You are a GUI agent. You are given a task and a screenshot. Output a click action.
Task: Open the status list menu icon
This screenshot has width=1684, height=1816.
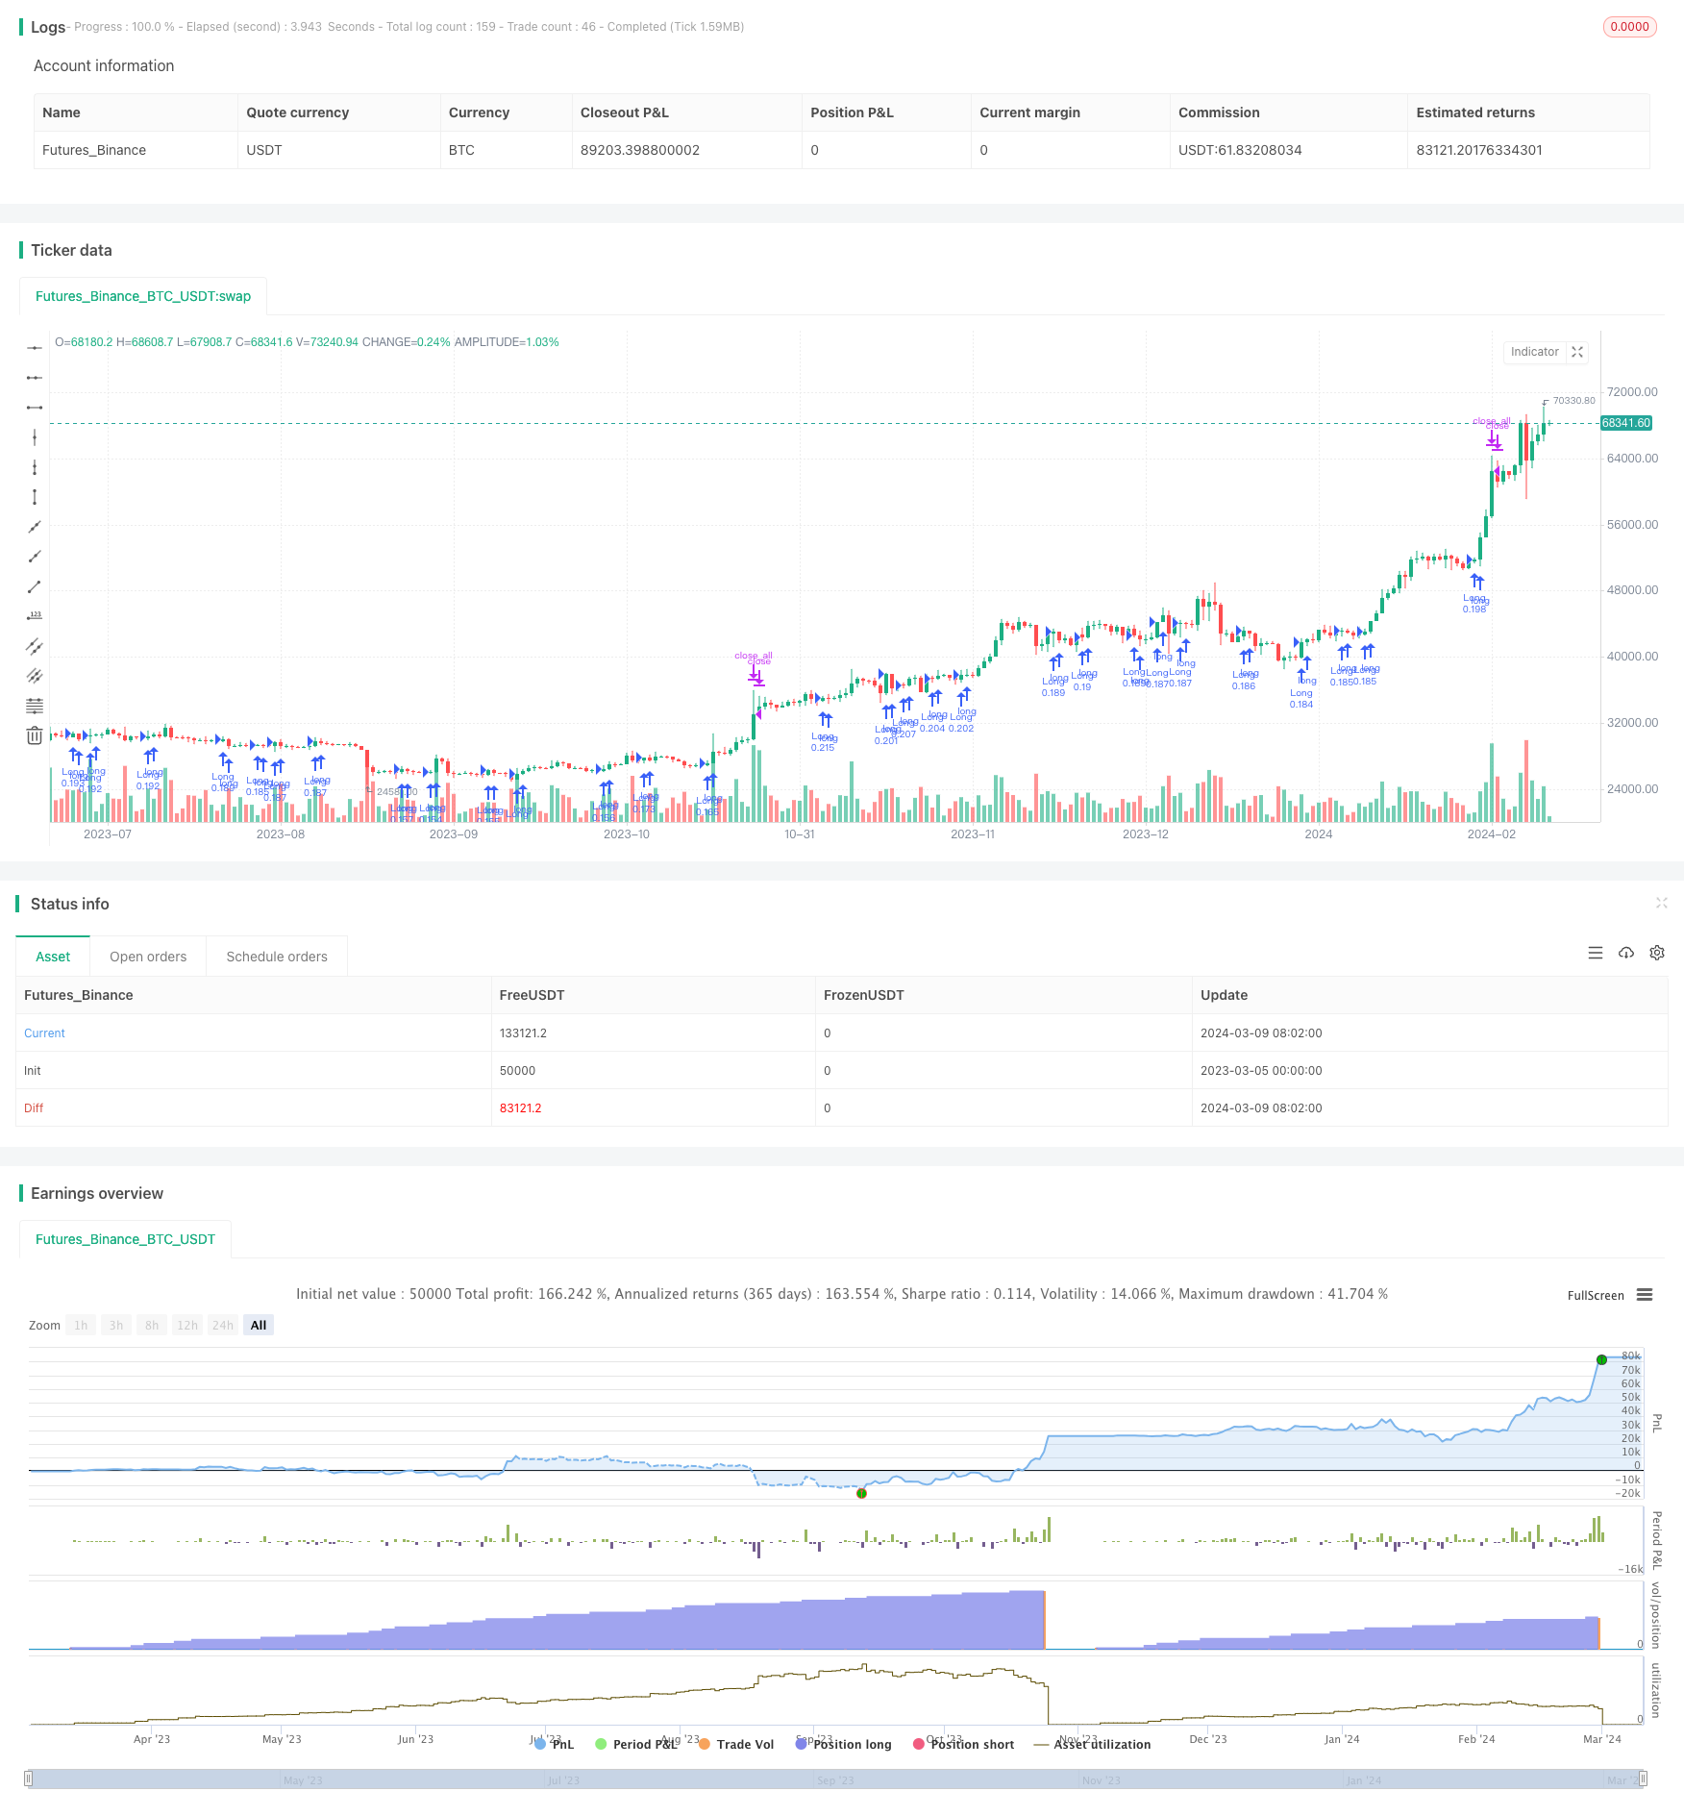[1596, 953]
